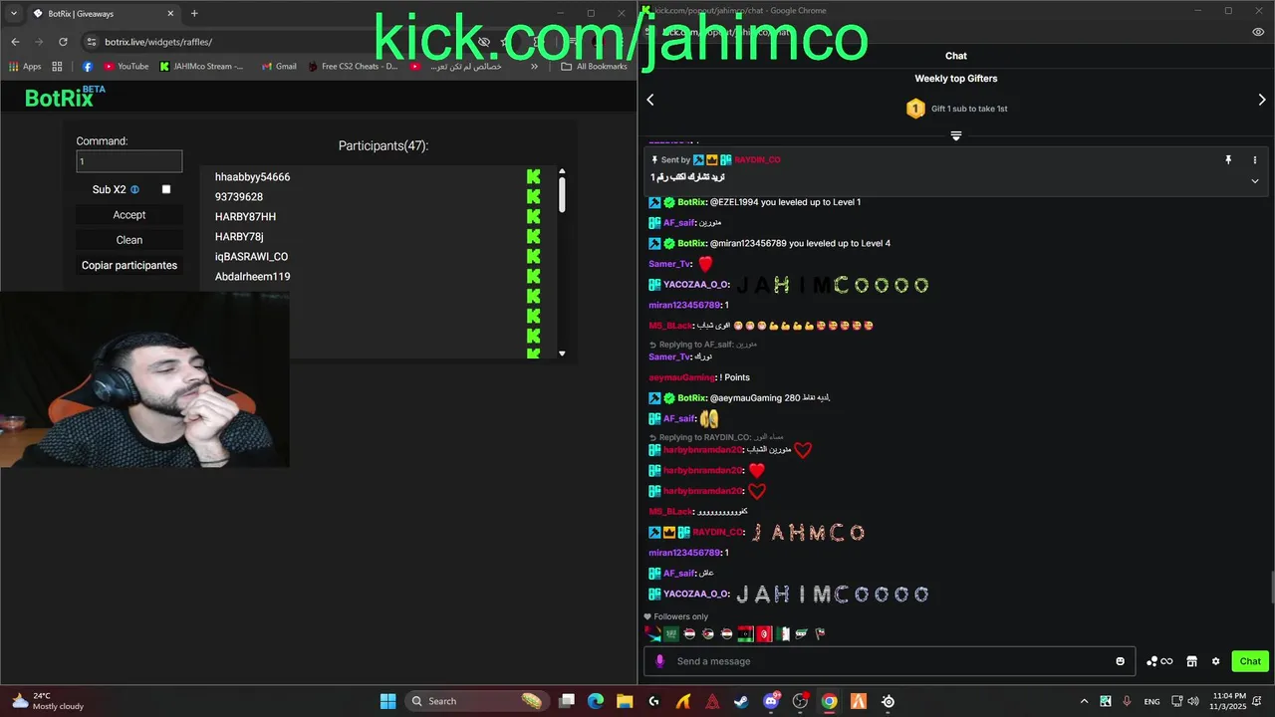Go to previous Weekly top Gifters slide

click(650, 100)
